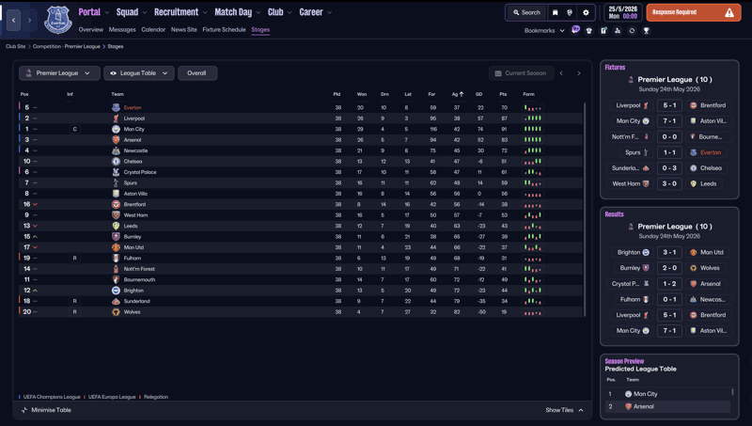This screenshot has height=426, width=752.
Task: Open the lightbulb hints icon in top bar
Action: [570, 12]
